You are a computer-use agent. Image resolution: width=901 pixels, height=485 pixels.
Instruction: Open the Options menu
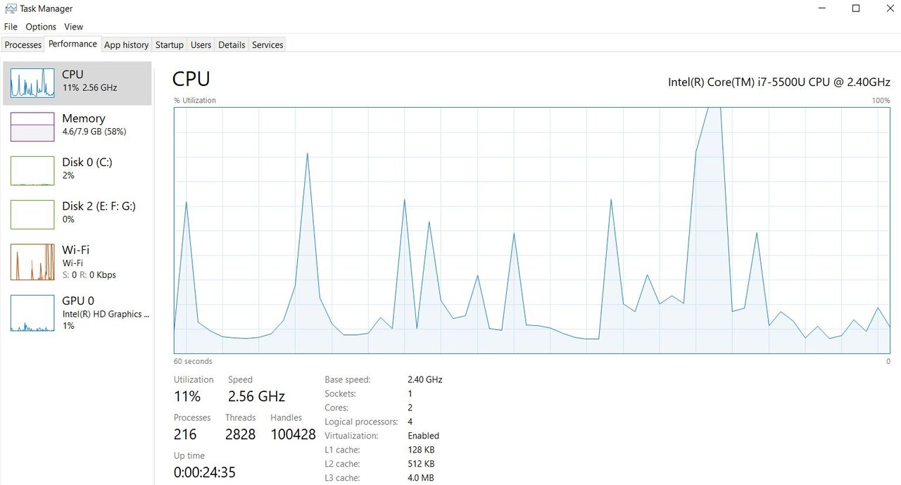click(41, 27)
